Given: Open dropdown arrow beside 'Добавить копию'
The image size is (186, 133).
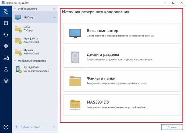Looking at the screenshot, I should (x=55, y=127).
